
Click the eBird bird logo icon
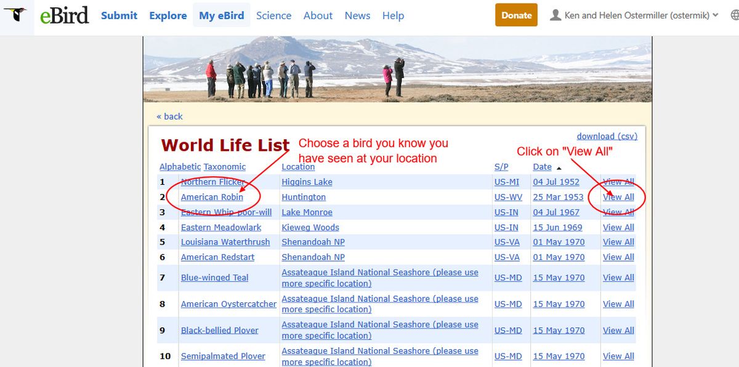point(16,15)
